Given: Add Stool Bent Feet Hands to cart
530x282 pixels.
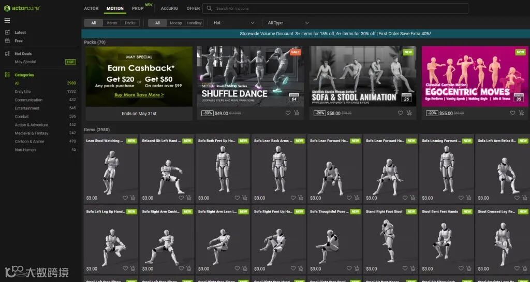Looking at the screenshot, I should coord(469,269).
